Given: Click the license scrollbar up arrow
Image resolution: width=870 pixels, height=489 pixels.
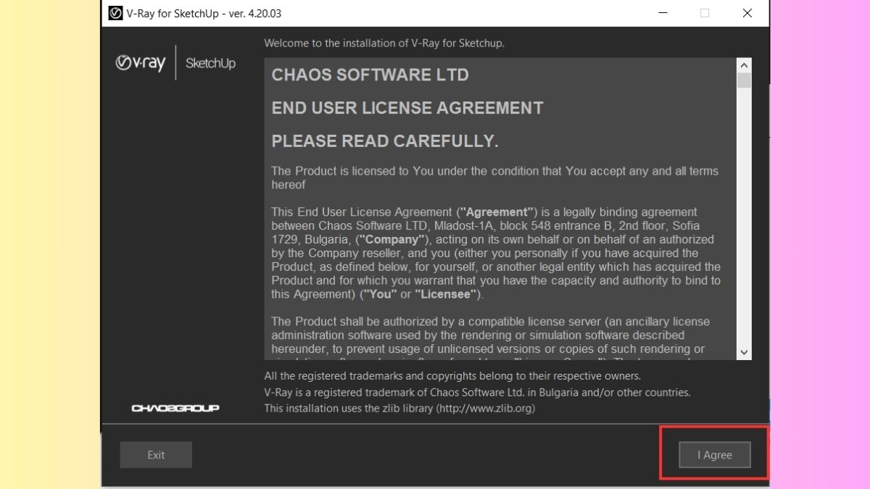Looking at the screenshot, I should pyautogui.click(x=744, y=65).
